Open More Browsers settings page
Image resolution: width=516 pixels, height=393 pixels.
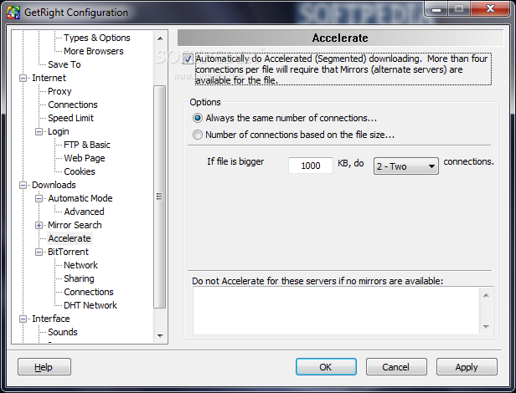(x=94, y=51)
